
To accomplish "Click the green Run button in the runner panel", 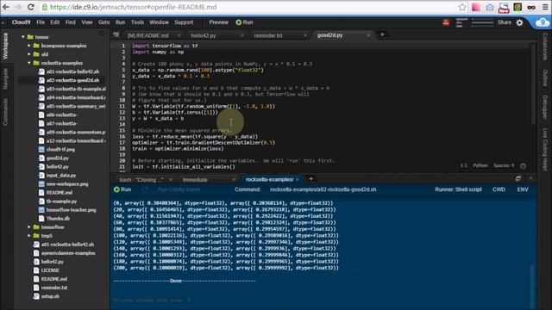I will tap(122, 189).
